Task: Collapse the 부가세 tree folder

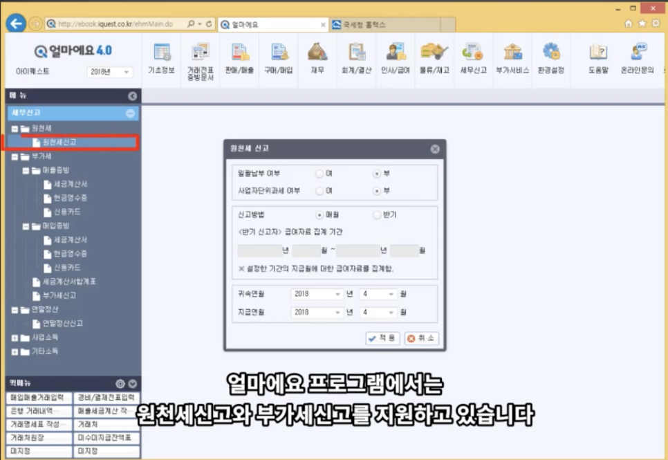Action: pos(15,156)
